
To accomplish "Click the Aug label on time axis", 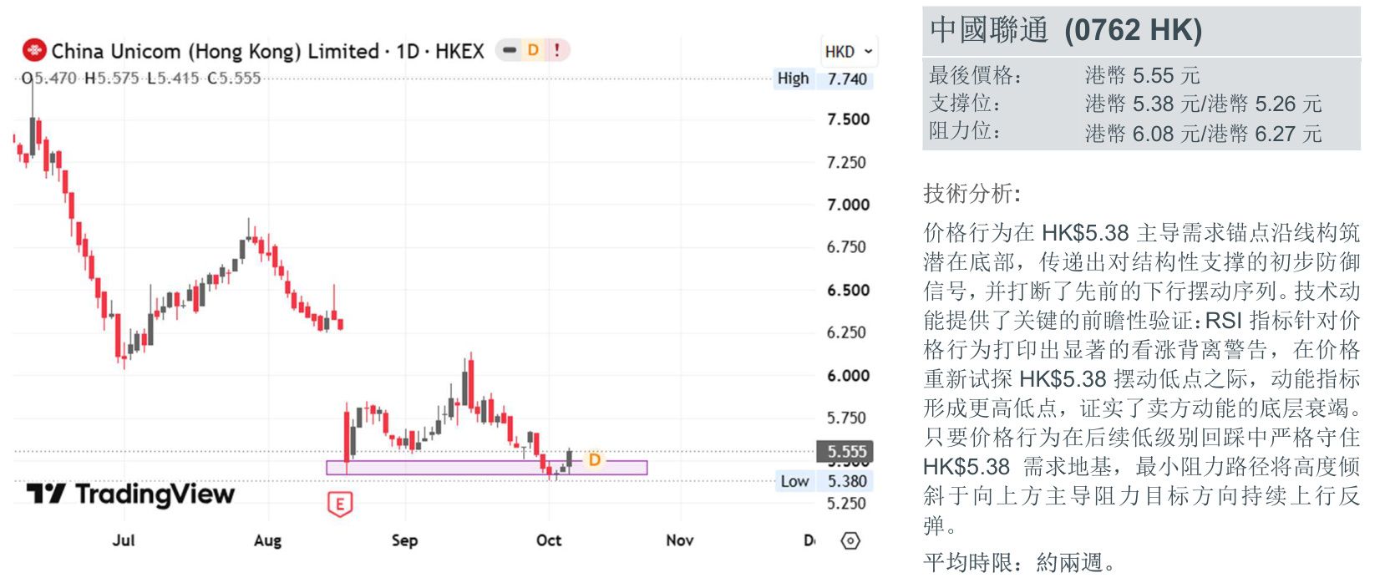I will click(x=267, y=540).
